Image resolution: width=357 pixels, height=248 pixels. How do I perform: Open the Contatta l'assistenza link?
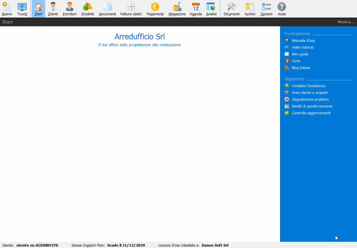point(308,86)
